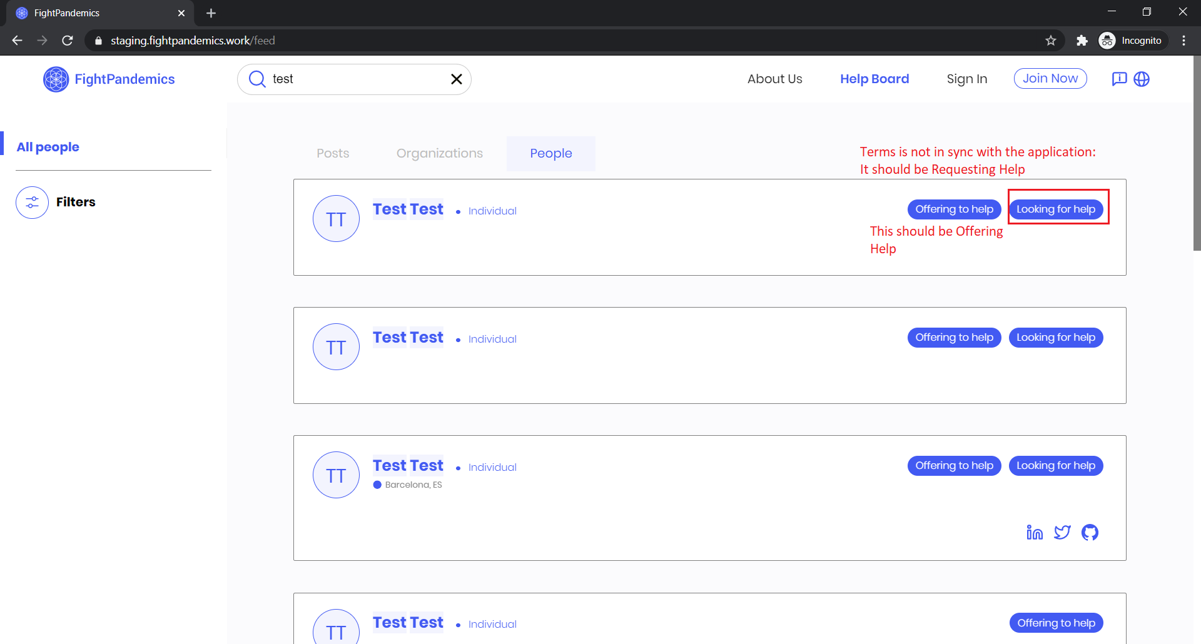Open Test Test's LinkedIn profile icon
Viewport: 1201px width, 644px height.
coord(1035,532)
